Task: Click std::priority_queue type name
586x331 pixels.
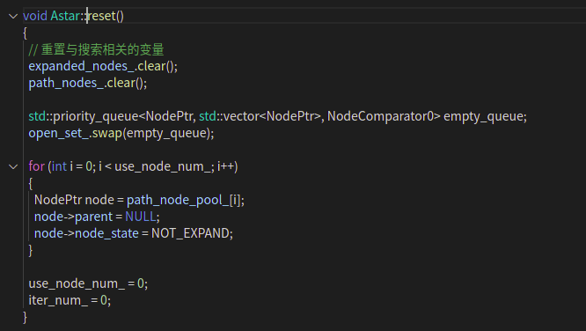Action: 84,116
